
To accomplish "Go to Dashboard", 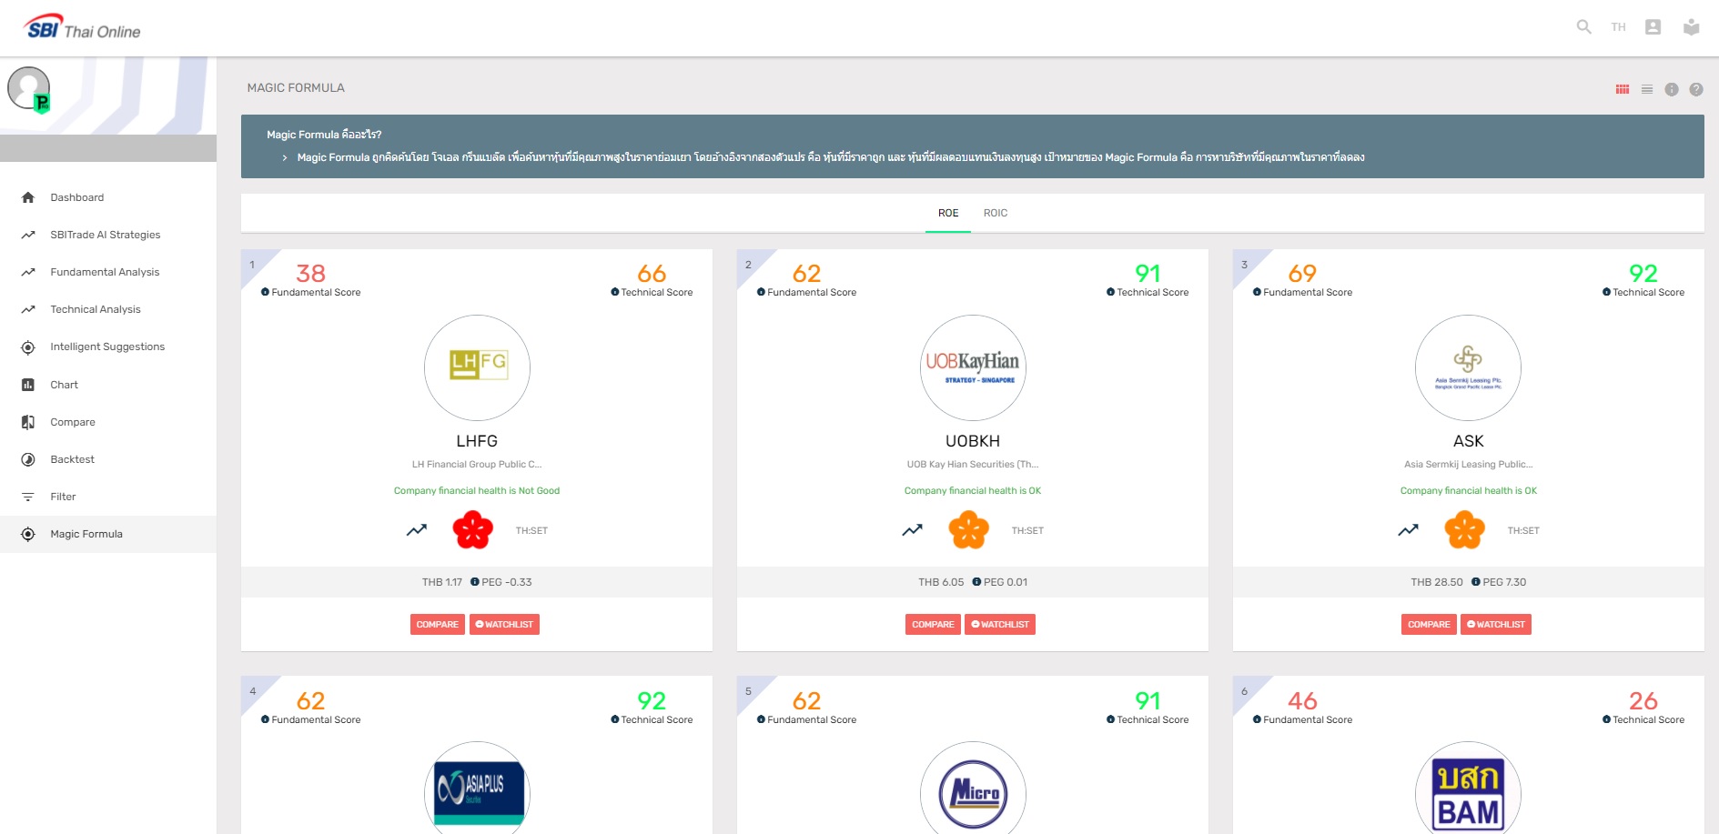I will (x=107, y=197).
